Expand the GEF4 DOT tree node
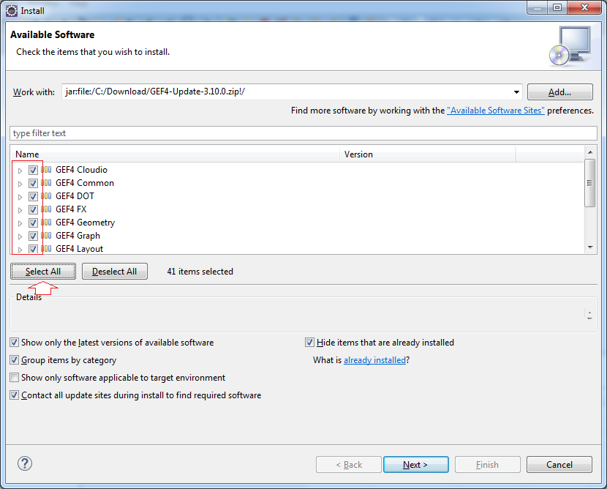 point(20,197)
